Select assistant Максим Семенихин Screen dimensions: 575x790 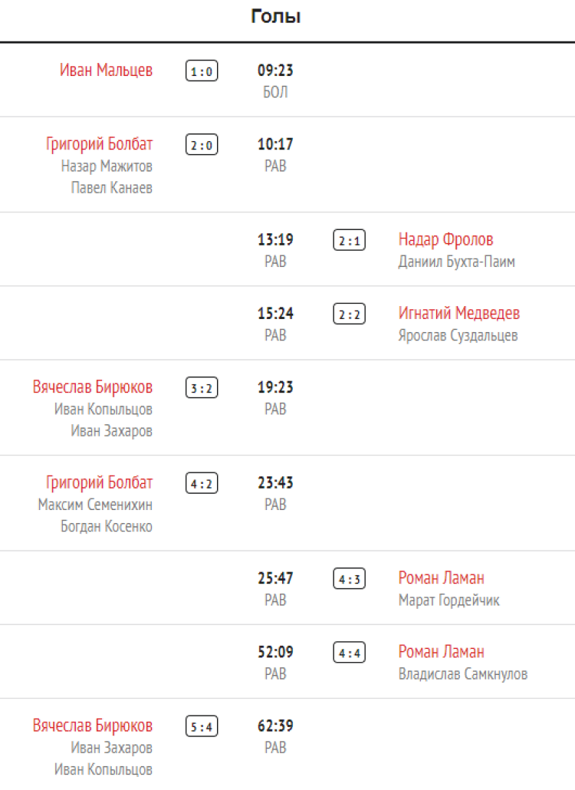point(95,505)
